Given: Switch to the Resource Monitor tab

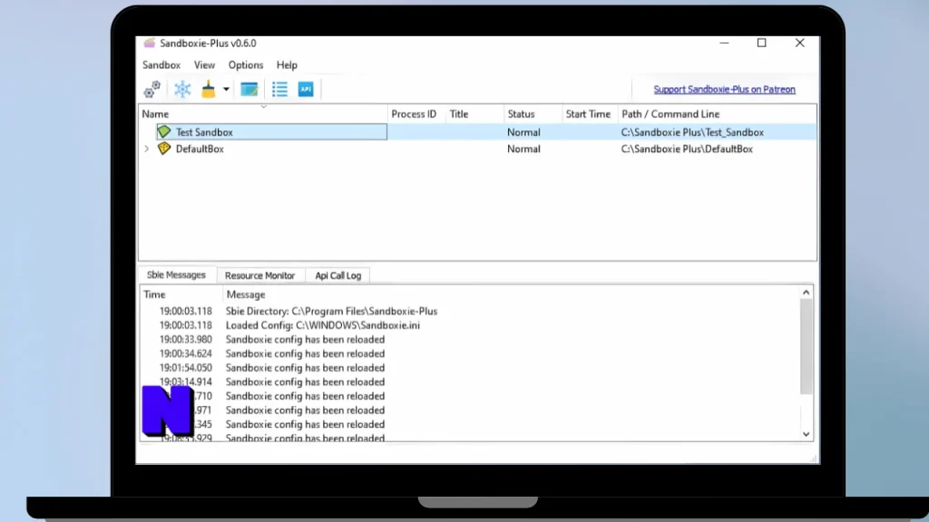Looking at the screenshot, I should click(x=260, y=275).
